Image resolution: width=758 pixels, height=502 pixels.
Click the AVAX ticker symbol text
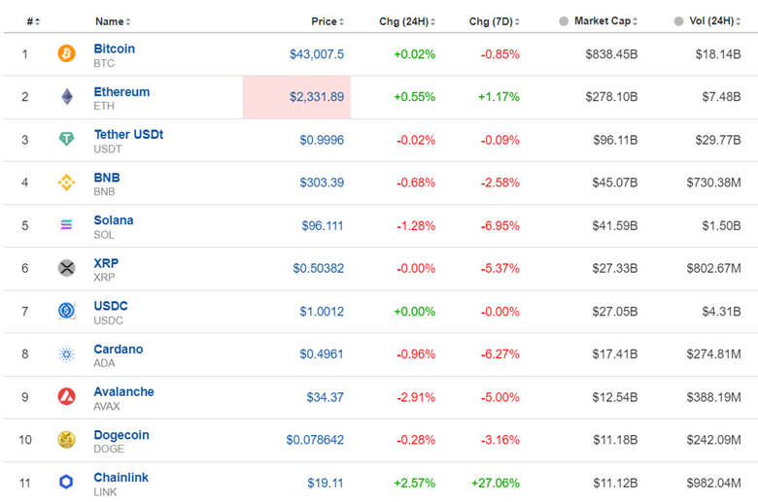106,406
